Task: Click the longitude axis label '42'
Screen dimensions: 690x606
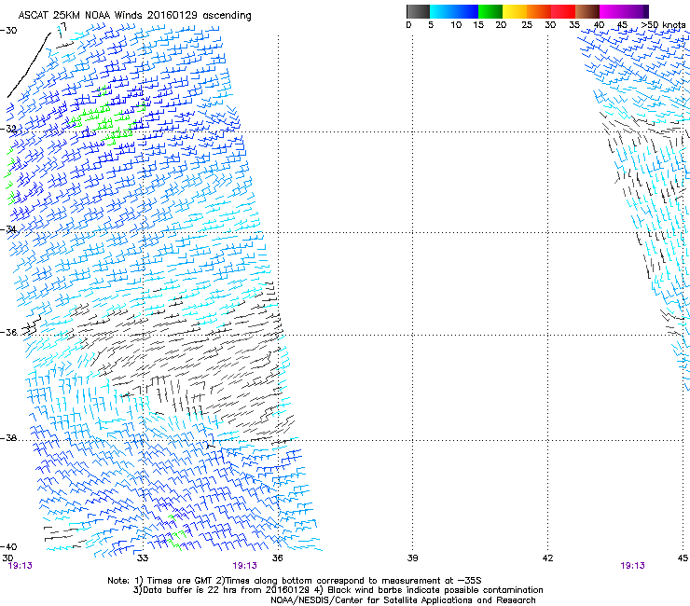Action: 548,558
